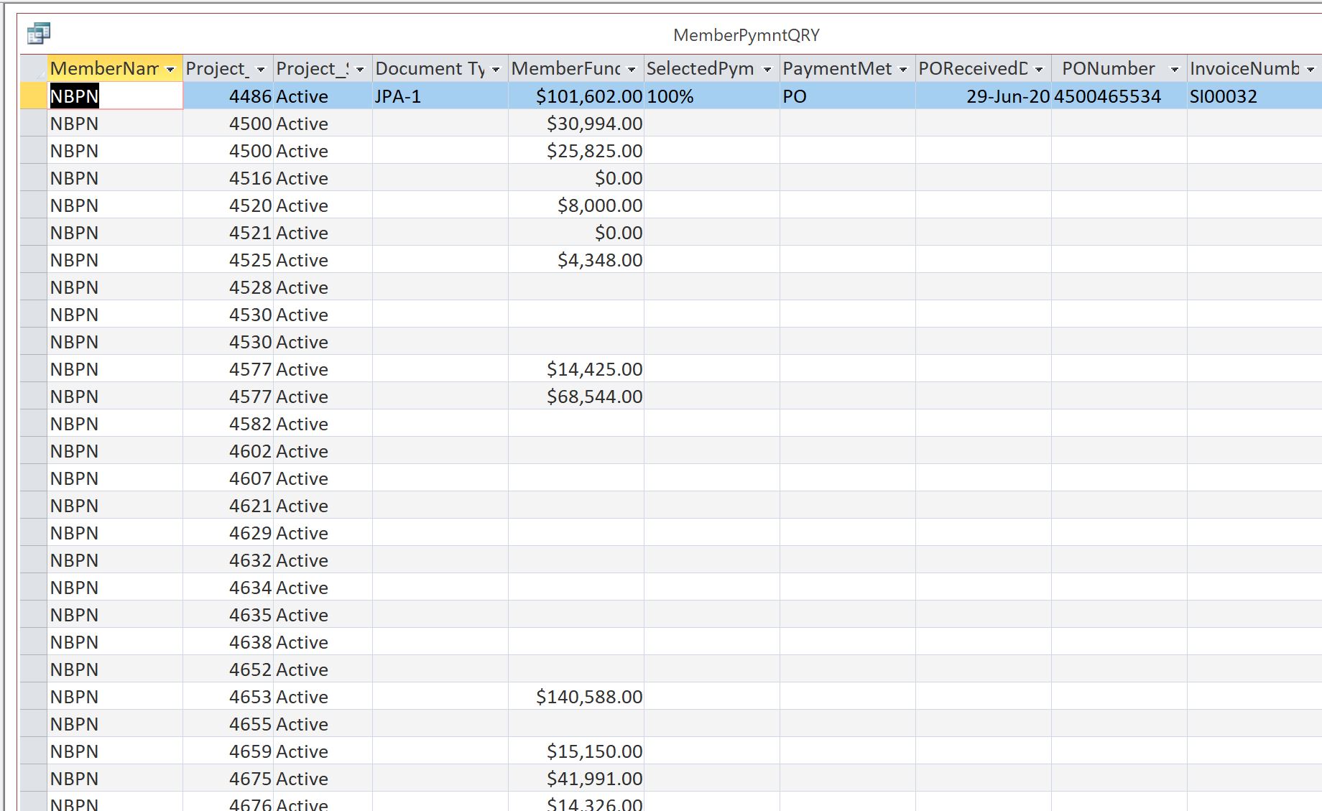Image resolution: width=1322 pixels, height=811 pixels.
Task: Click PO number 4500465534 cell
Action: (1119, 96)
